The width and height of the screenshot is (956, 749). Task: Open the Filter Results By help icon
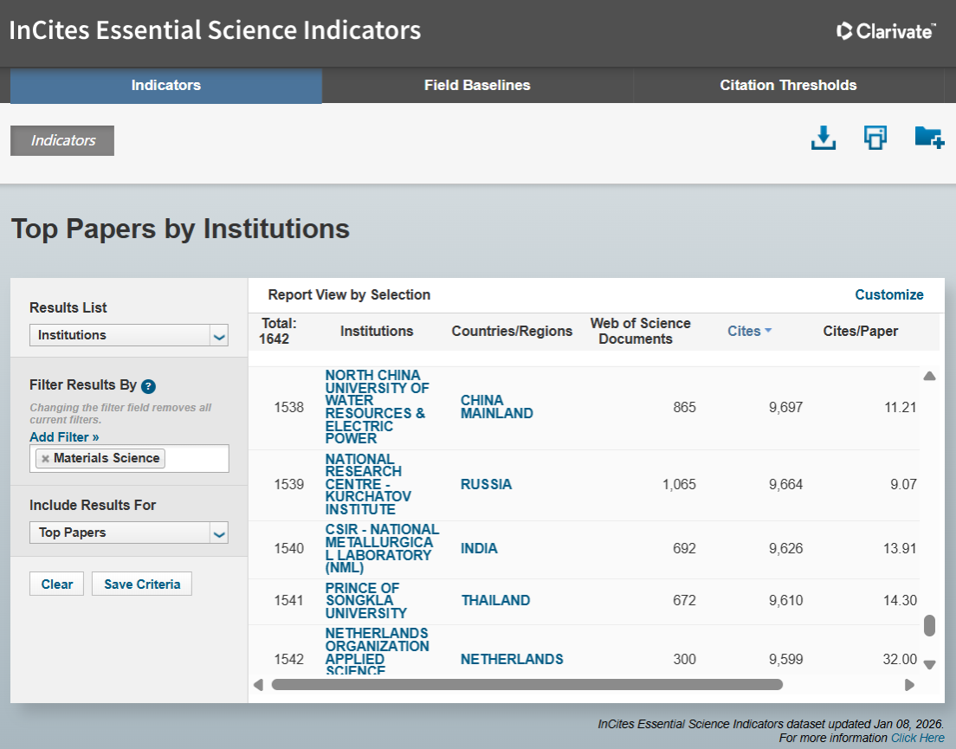(148, 386)
